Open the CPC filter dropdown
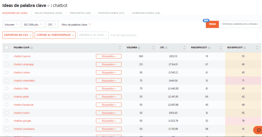 pos(52,24)
